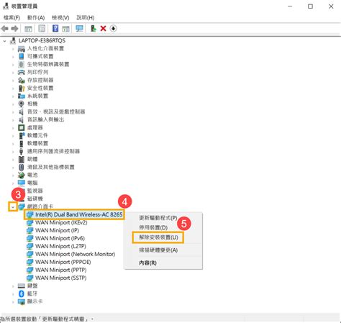Select Intel(R) Dual Band Wireless-AC 8265

pos(79,214)
